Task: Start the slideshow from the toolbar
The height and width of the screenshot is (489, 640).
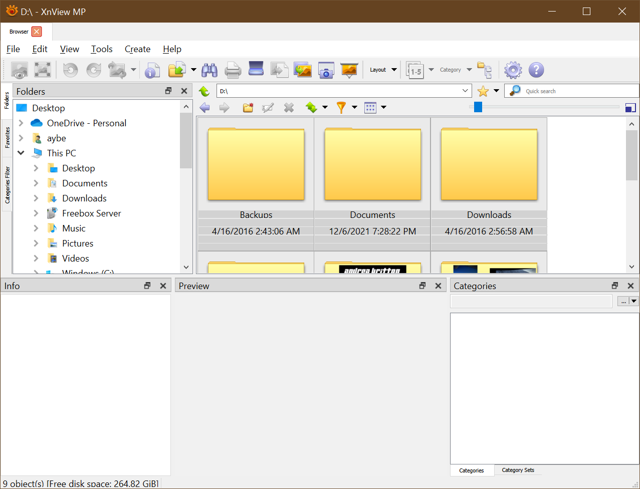Action: click(x=349, y=70)
